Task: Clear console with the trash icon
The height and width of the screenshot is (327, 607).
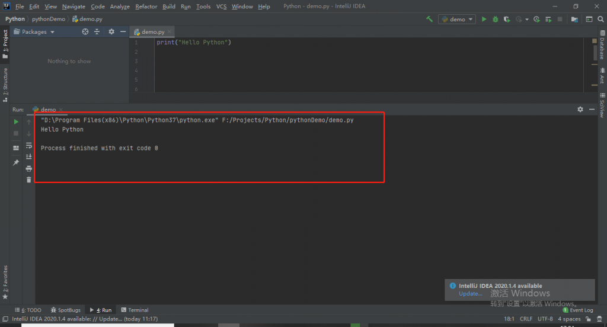Action: pyautogui.click(x=28, y=179)
